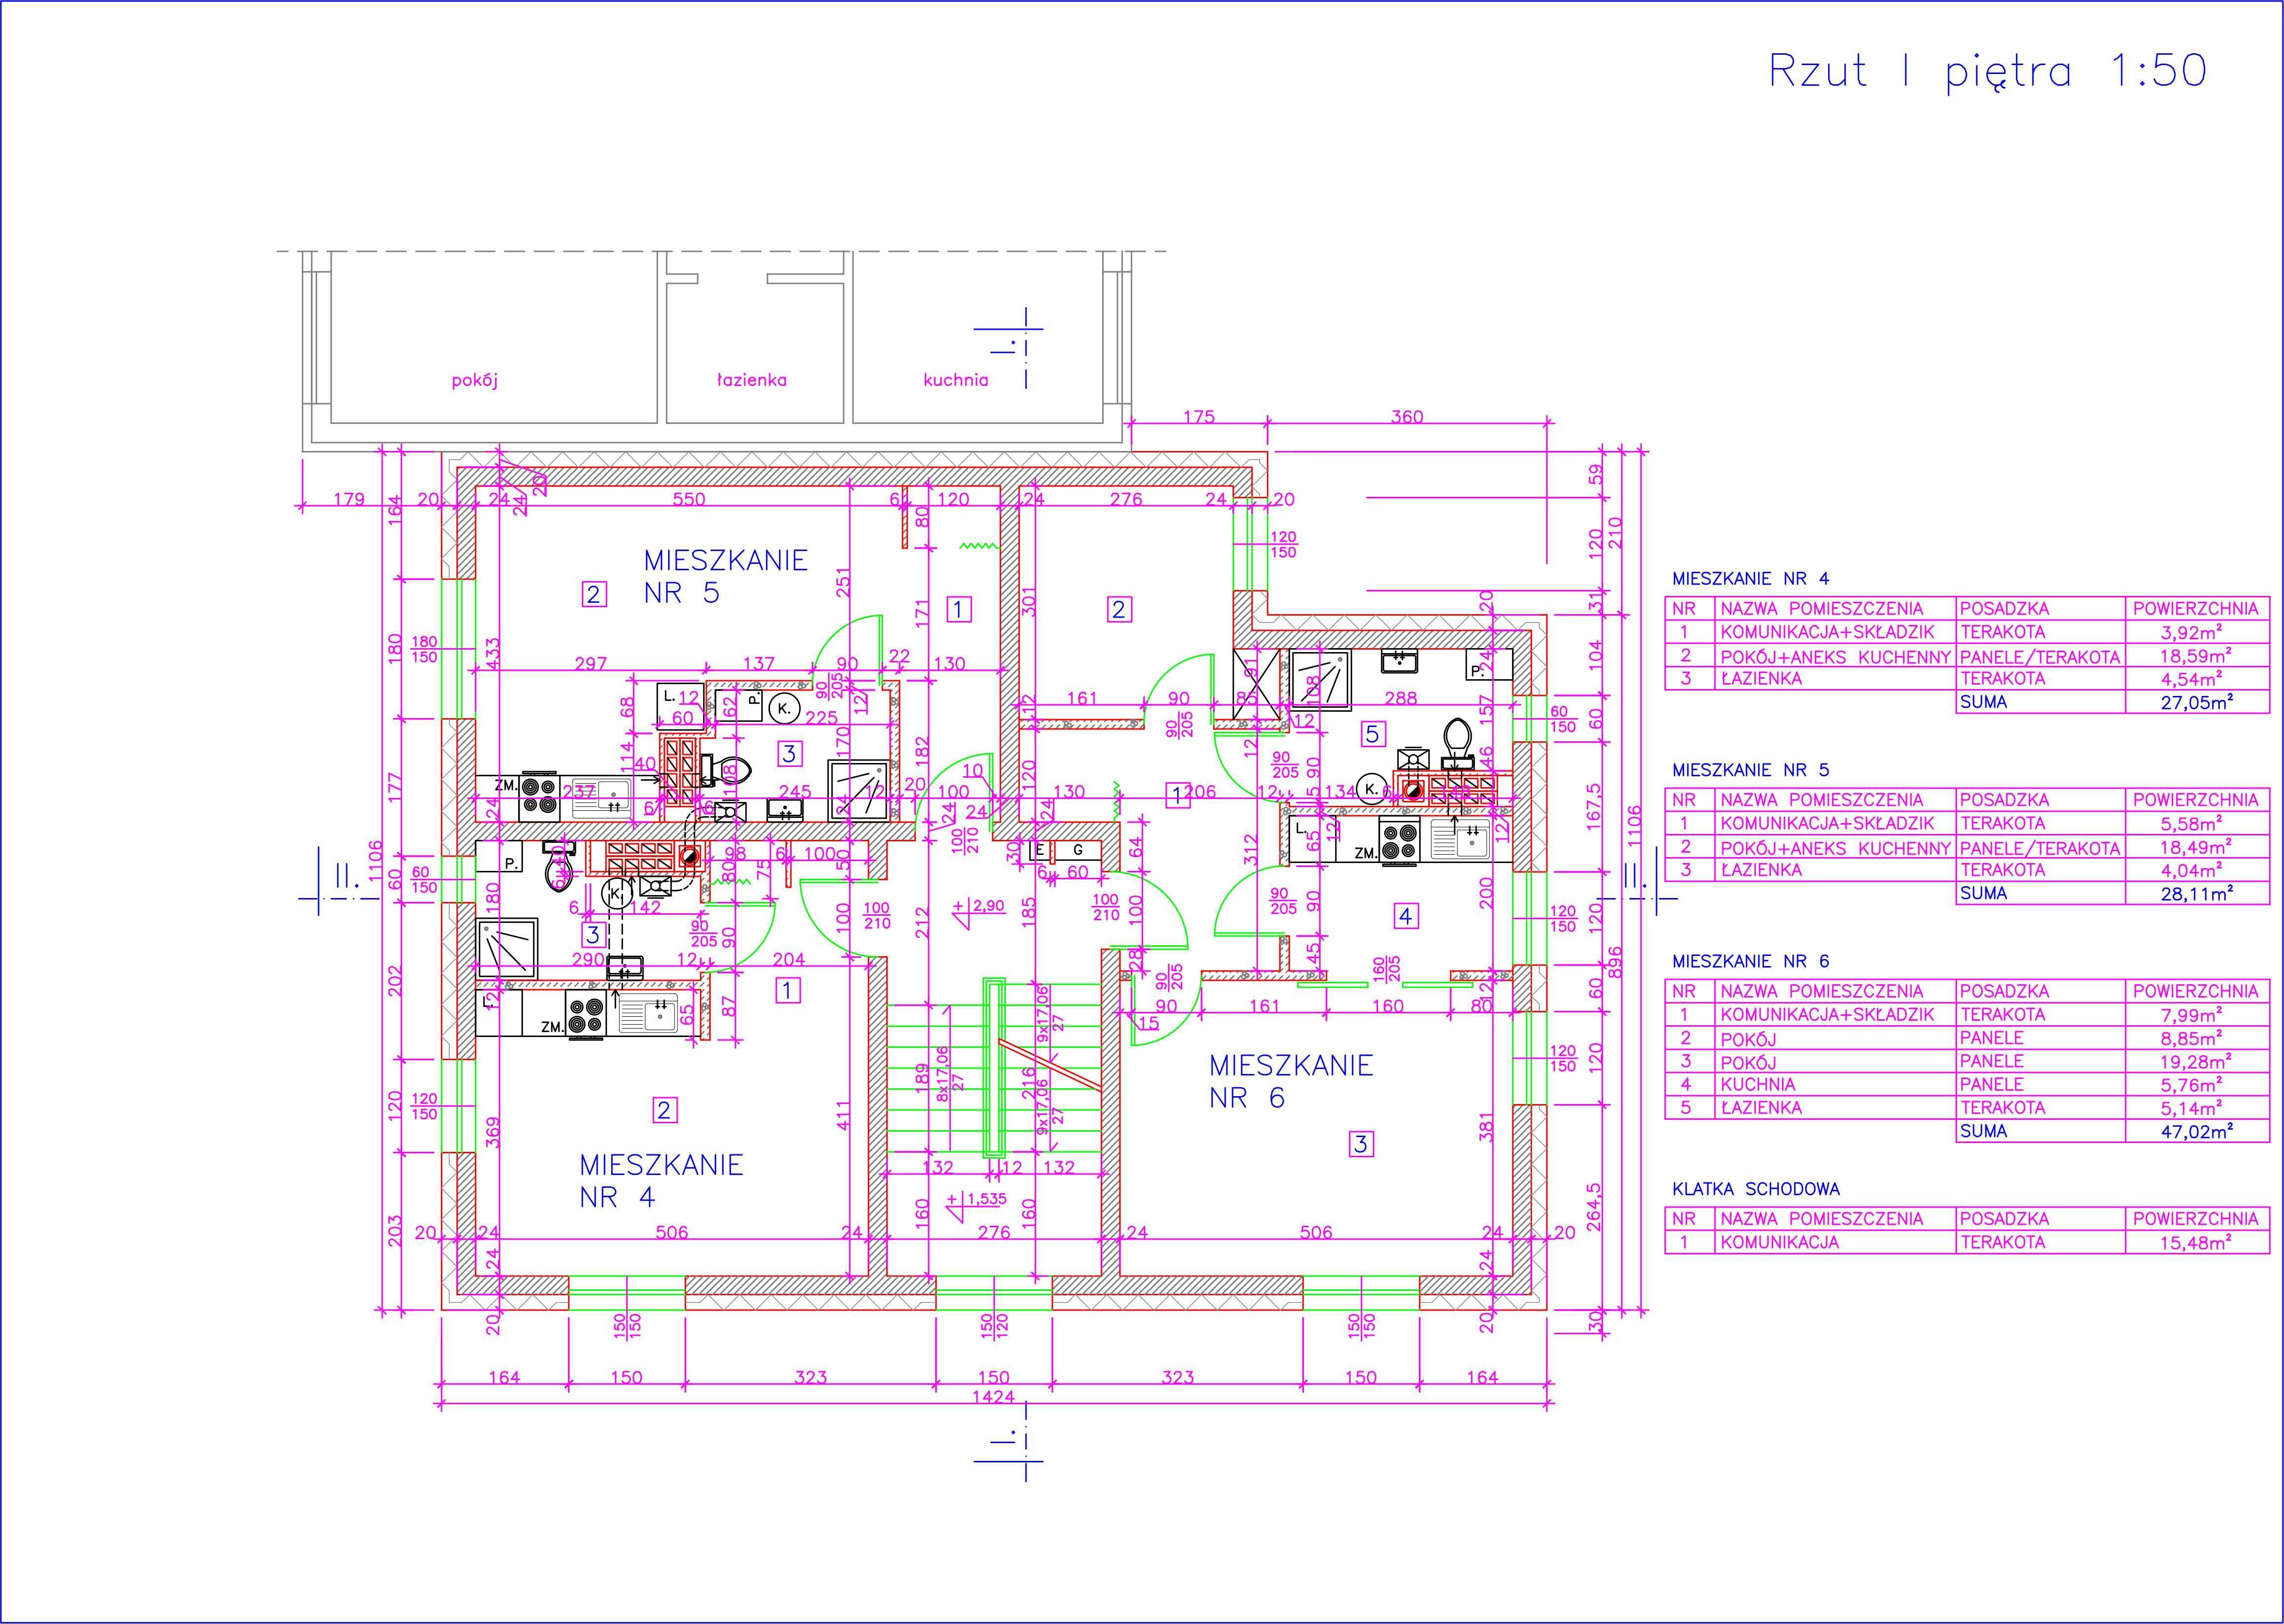2284x1624 pixels.
Task: Click the 360 dimension above the plan
Action: point(1406,417)
